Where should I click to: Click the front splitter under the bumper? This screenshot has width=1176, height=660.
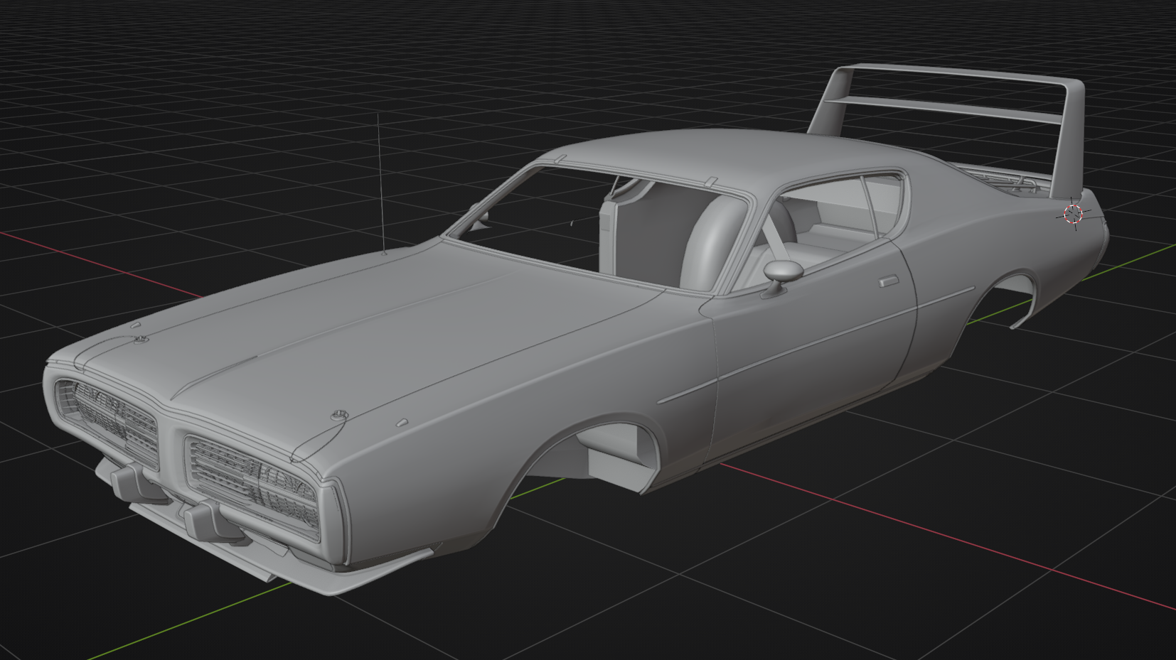click(299, 565)
